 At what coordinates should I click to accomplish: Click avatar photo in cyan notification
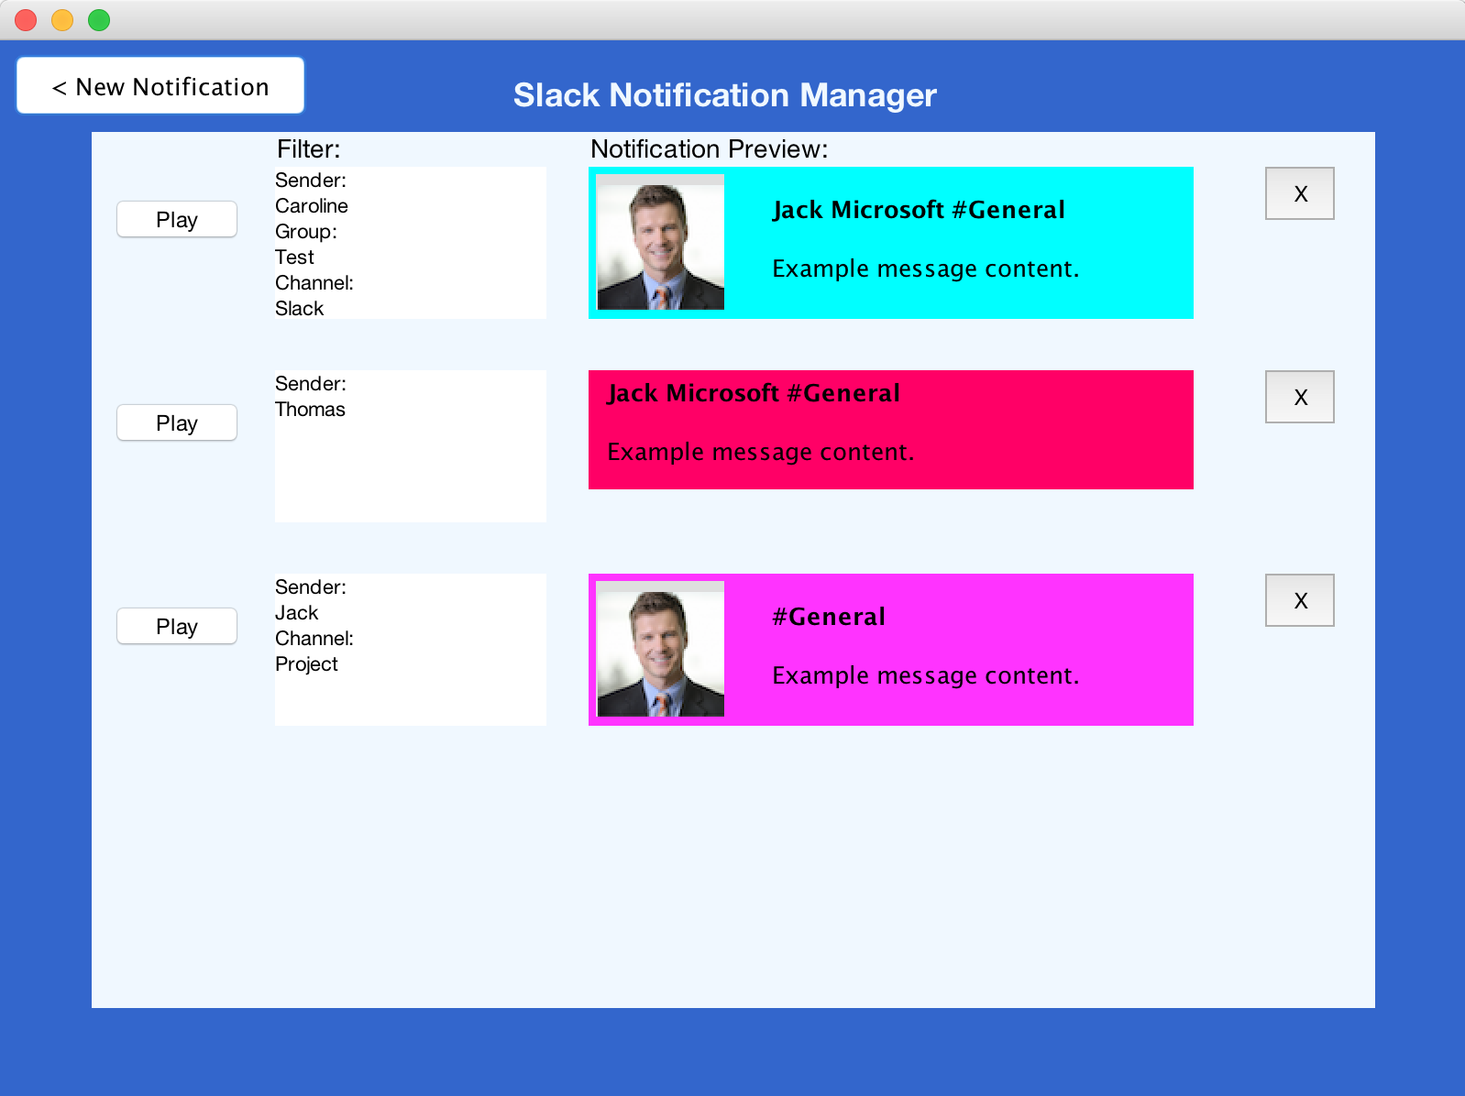[660, 243]
